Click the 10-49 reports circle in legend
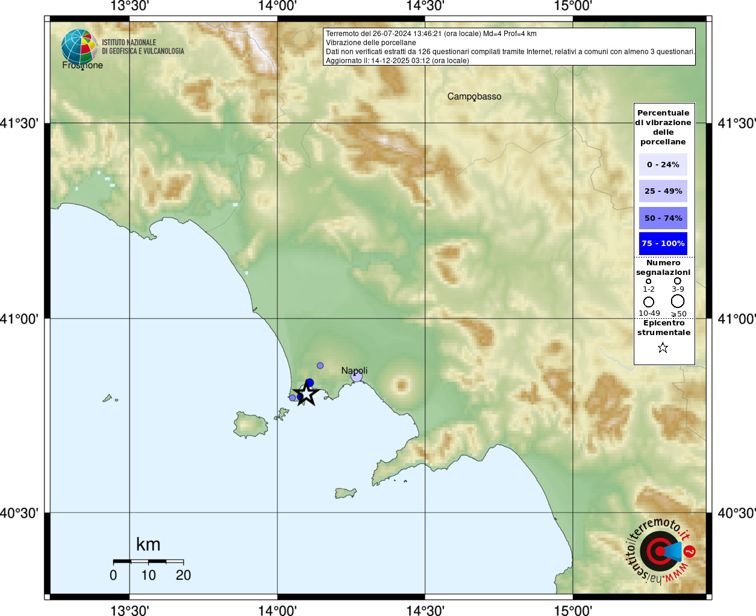This screenshot has width=756, height=616. [x=649, y=301]
